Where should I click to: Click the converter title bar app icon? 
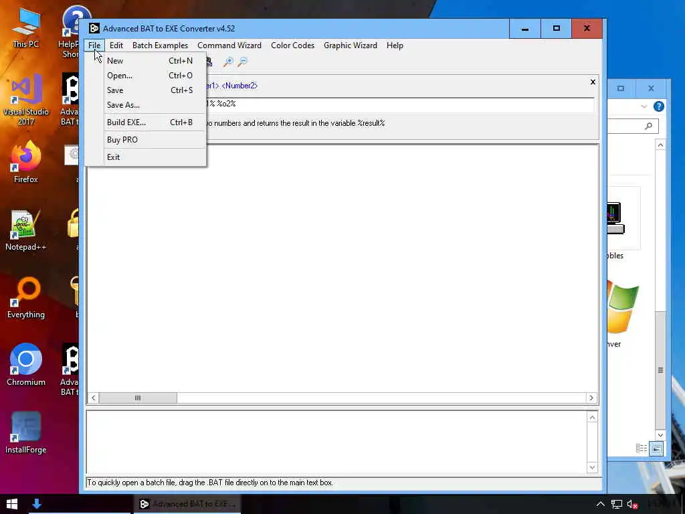point(94,29)
